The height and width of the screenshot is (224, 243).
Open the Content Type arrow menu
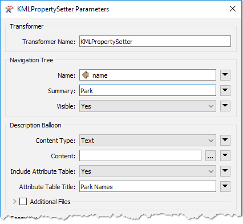click(225, 141)
